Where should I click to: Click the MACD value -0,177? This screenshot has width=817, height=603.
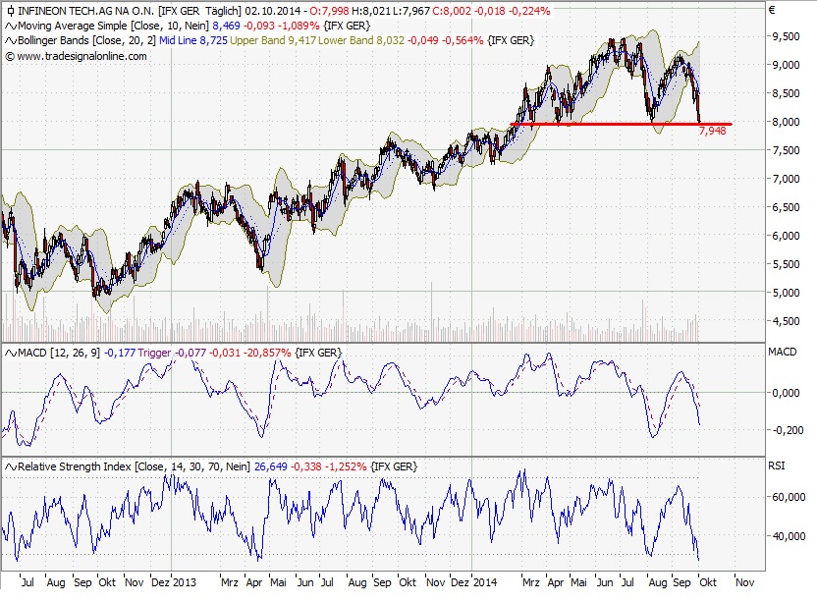pos(120,353)
